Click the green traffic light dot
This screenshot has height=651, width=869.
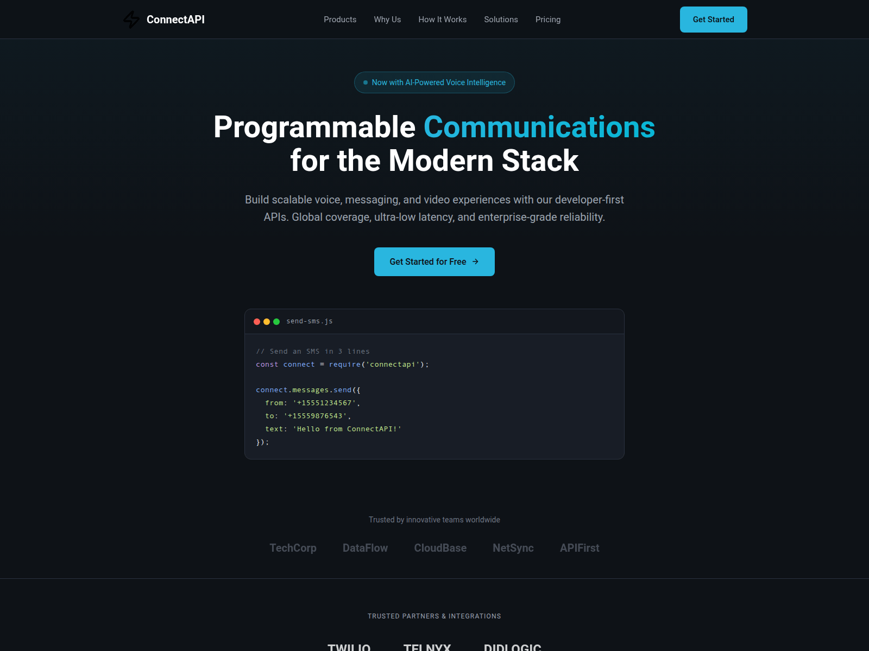click(276, 321)
